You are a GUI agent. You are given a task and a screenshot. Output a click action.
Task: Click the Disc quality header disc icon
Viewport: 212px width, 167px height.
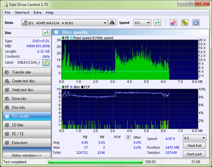pyautogui.click(x=56, y=32)
